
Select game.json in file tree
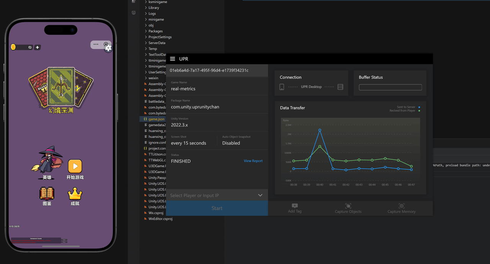[156, 119]
